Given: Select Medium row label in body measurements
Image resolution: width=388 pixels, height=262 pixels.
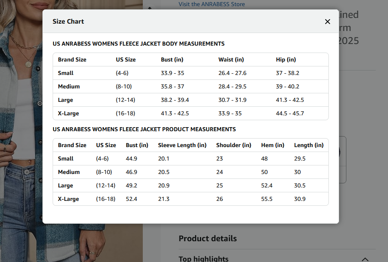Looking at the screenshot, I should 69,86.
